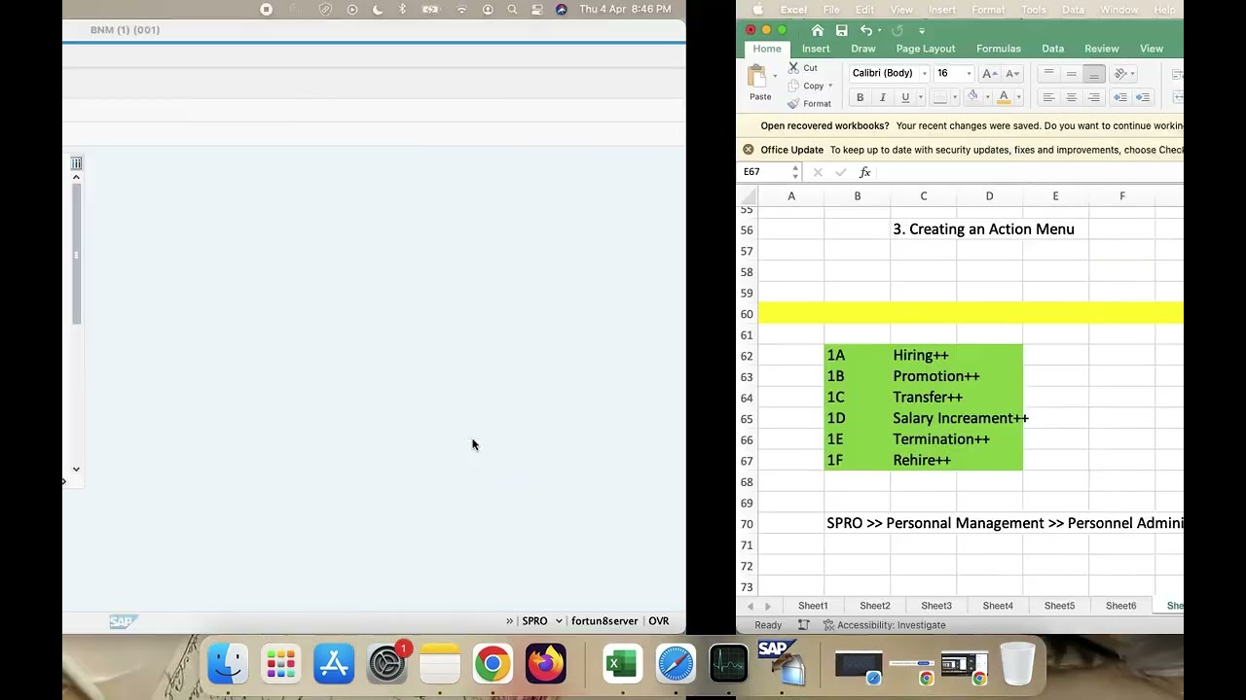Click the Save icon in Excel title bar
The image size is (1246, 700).
[842, 30]
